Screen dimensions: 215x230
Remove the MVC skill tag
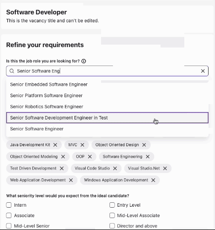coord(82,145)
